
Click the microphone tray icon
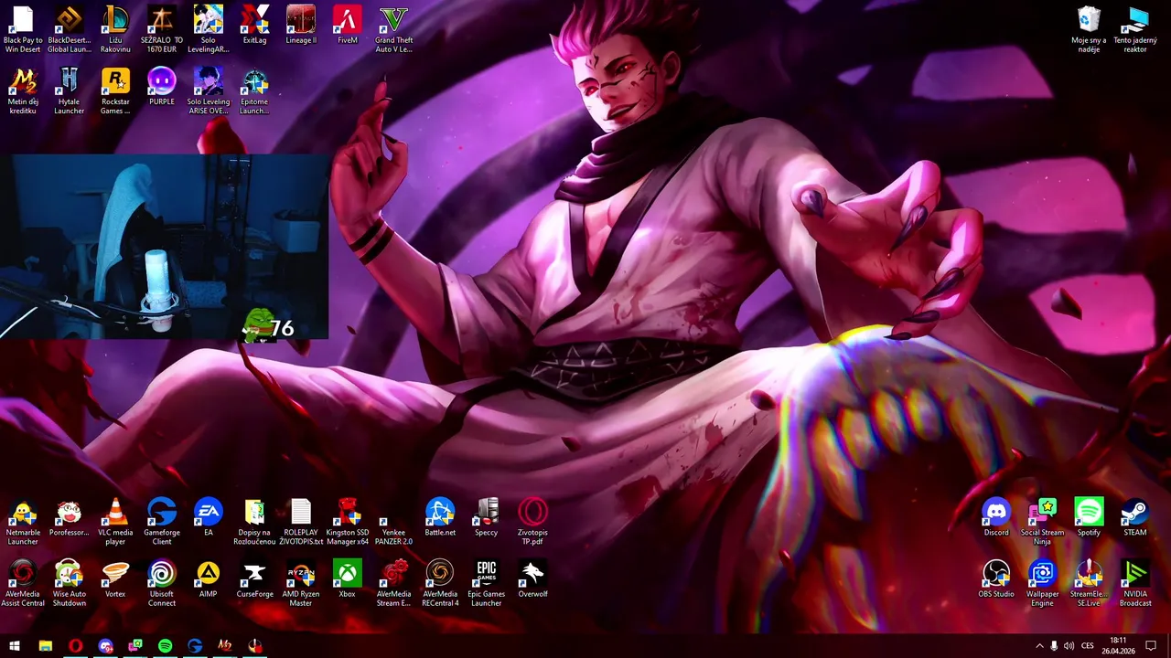click(1054, 646)
